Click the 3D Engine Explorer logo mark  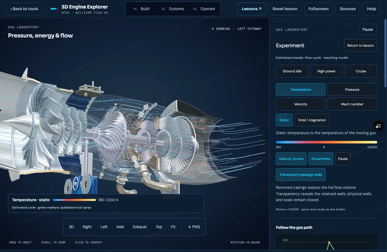[54, 9]
